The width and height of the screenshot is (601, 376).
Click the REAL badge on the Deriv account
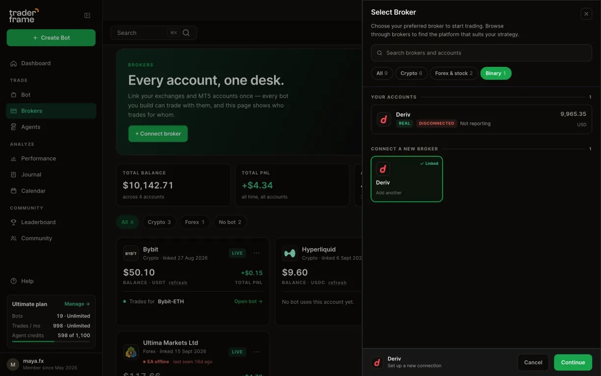[x=405, y=123]
